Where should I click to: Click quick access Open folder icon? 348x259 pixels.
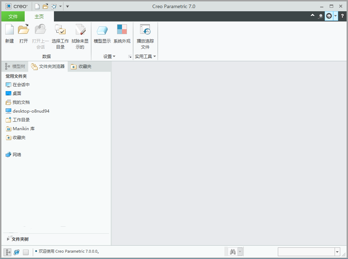[45, 6]
